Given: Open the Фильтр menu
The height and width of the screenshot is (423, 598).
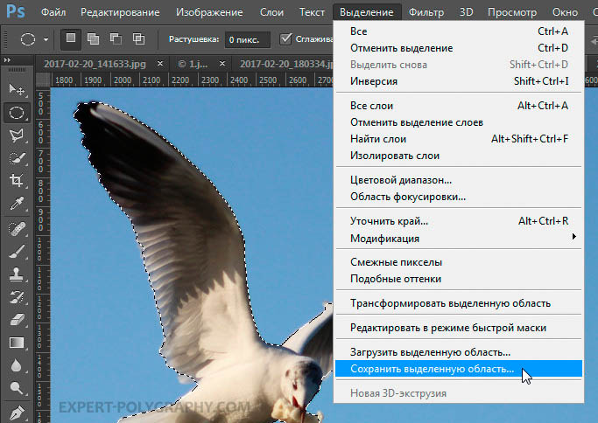Looking at the screenshot, I should 426,12.
